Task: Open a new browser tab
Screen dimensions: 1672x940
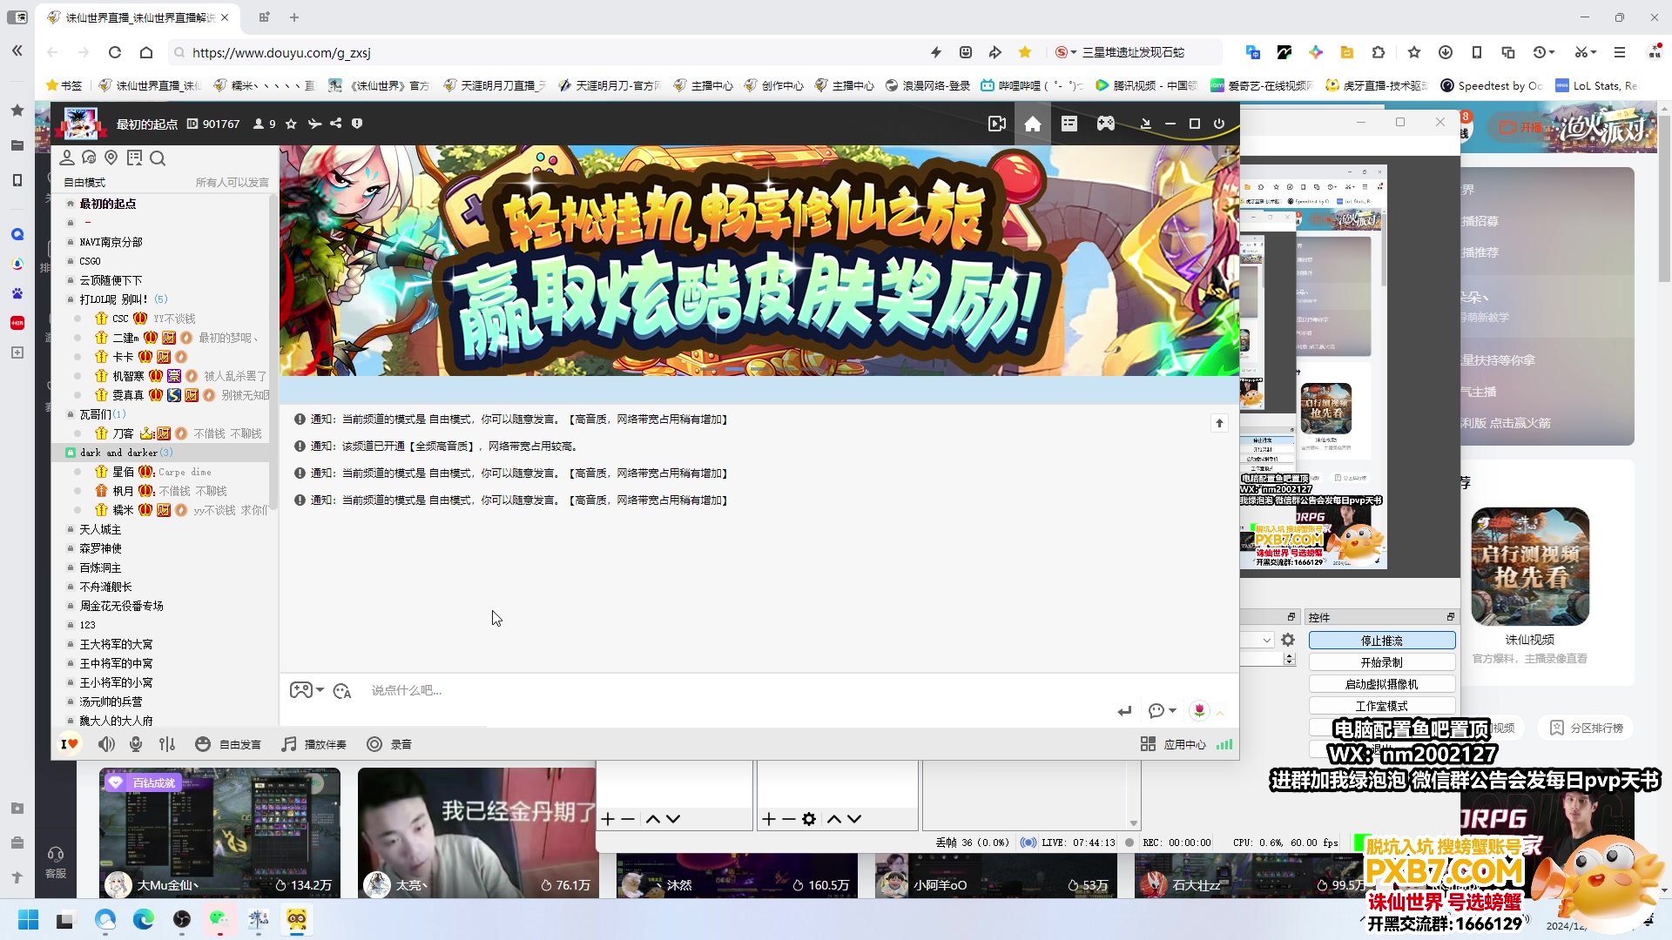Action: [294, 17]
